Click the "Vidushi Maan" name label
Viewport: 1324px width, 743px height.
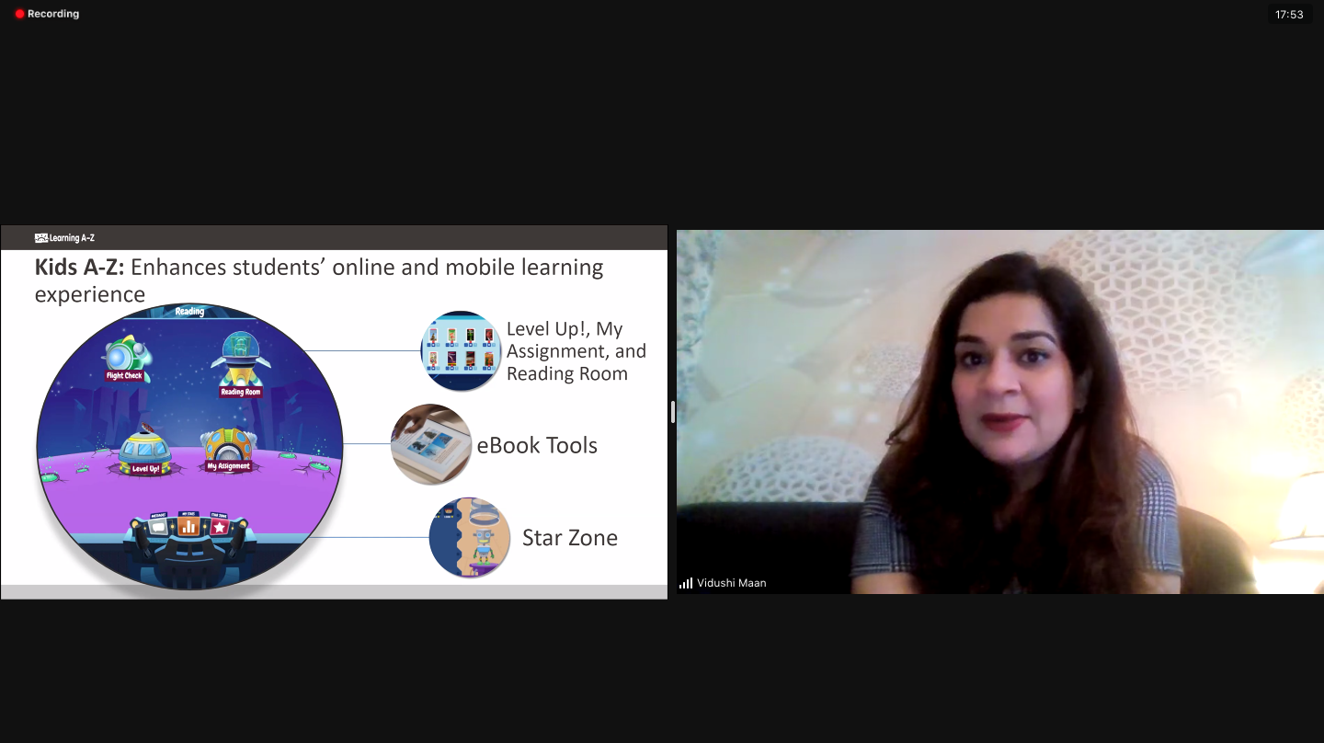731,583
